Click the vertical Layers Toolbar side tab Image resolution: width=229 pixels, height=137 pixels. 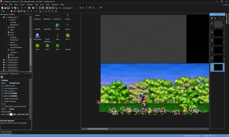coord(227,18)
